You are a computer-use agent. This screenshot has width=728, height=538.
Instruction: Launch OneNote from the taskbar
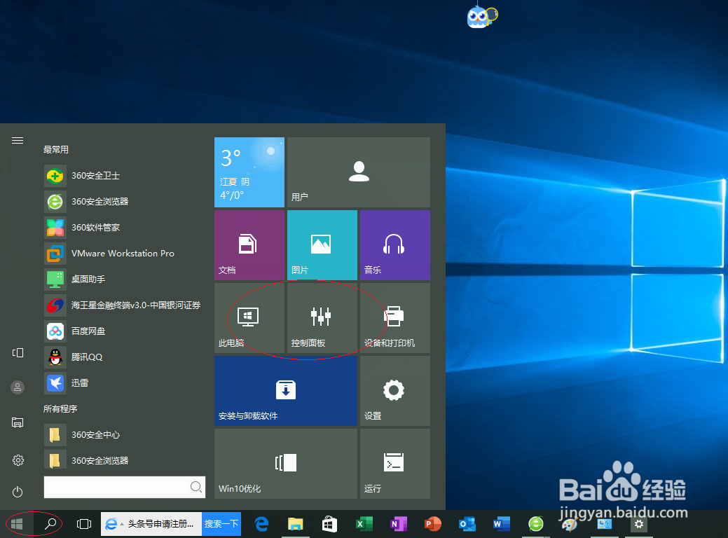coord(399,524)
